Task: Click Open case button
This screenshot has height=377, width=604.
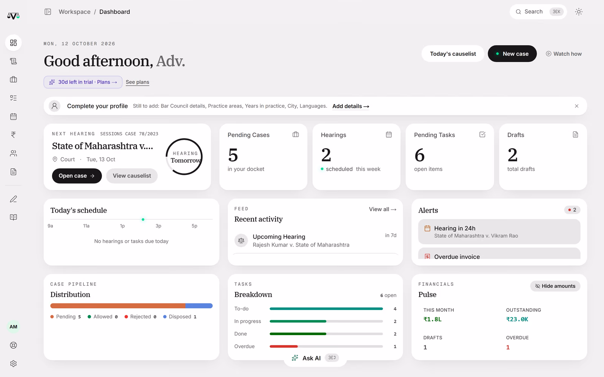Action: tap(77, 176)
